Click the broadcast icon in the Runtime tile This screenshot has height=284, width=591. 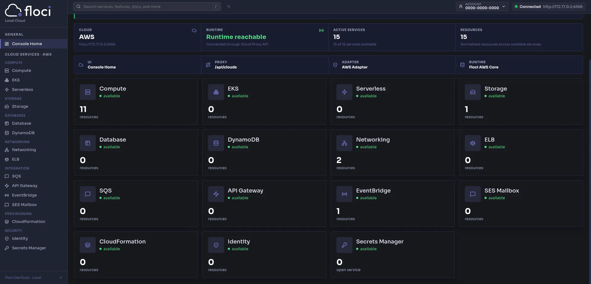point(321,30)
